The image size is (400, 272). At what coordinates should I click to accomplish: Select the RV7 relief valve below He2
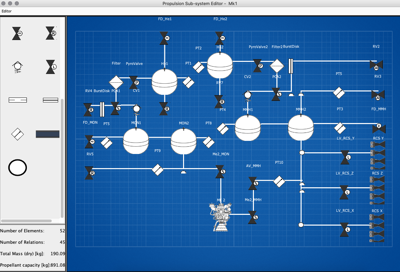coord(219,102)
